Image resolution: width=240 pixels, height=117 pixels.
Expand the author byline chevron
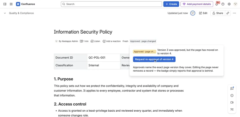tap(56, 41)
